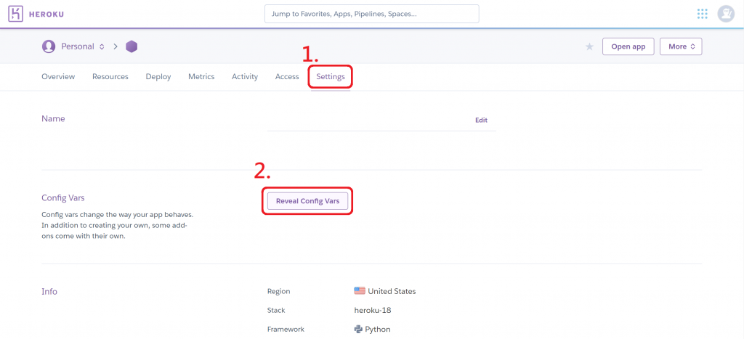Viewport: 744px width, 339px height.
Task: Click the United States flag icon
Action: (360, 290)
